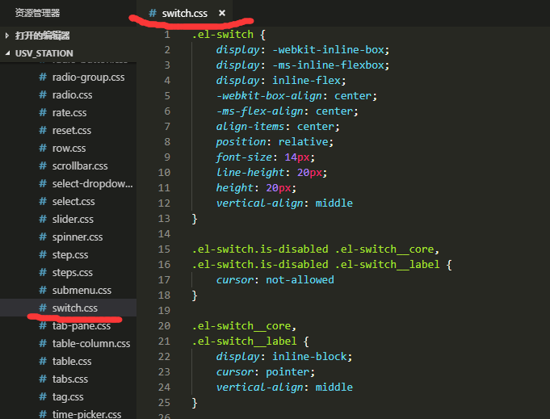
Task: Click line number 1 in the gutter
Action: pos(167,35)
